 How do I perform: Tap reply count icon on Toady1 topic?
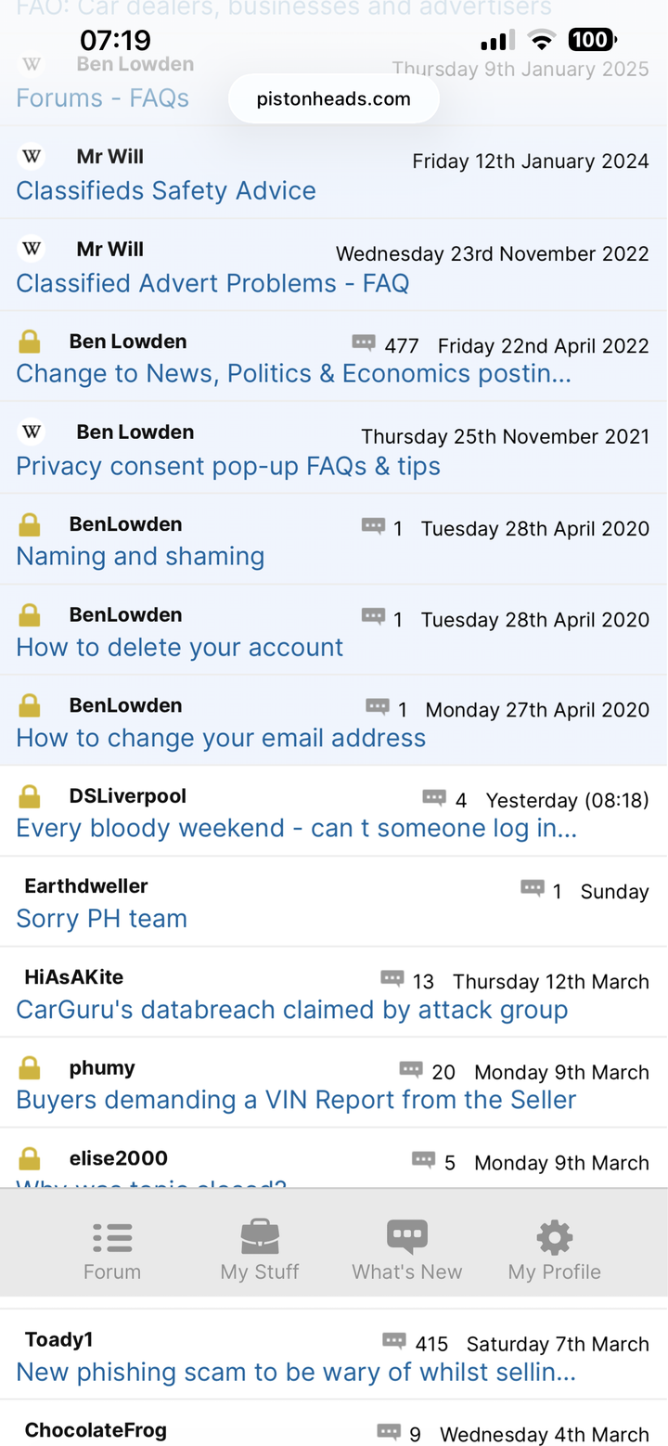click(394, 1341)
